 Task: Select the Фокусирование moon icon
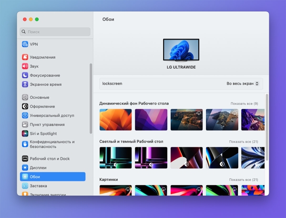[25, 75]
